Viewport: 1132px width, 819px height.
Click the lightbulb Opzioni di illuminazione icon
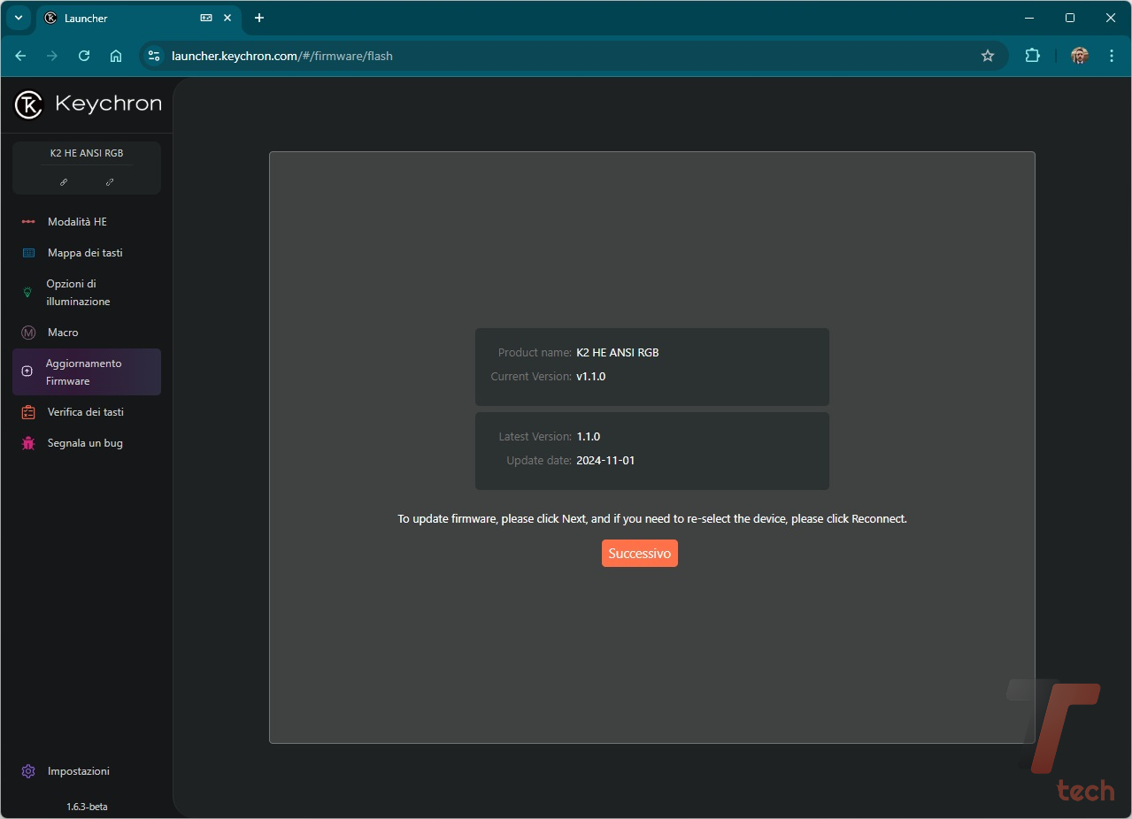point(27,293)
